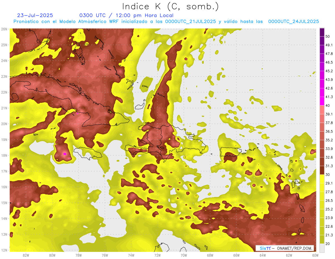Click the colorbar value label '50'

click(328, 37)
